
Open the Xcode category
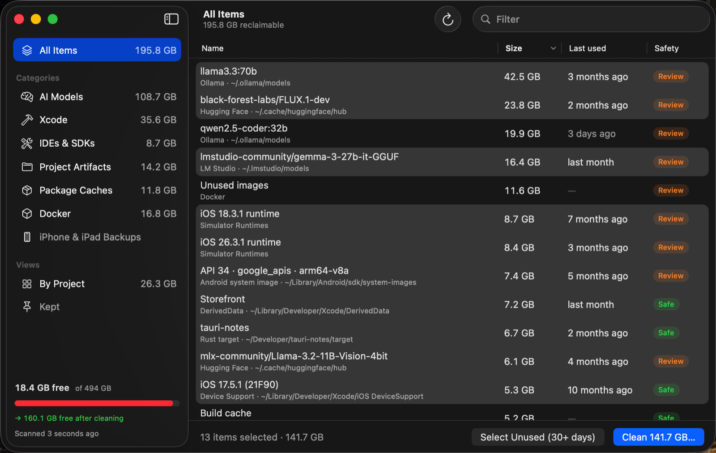(97, 120)
